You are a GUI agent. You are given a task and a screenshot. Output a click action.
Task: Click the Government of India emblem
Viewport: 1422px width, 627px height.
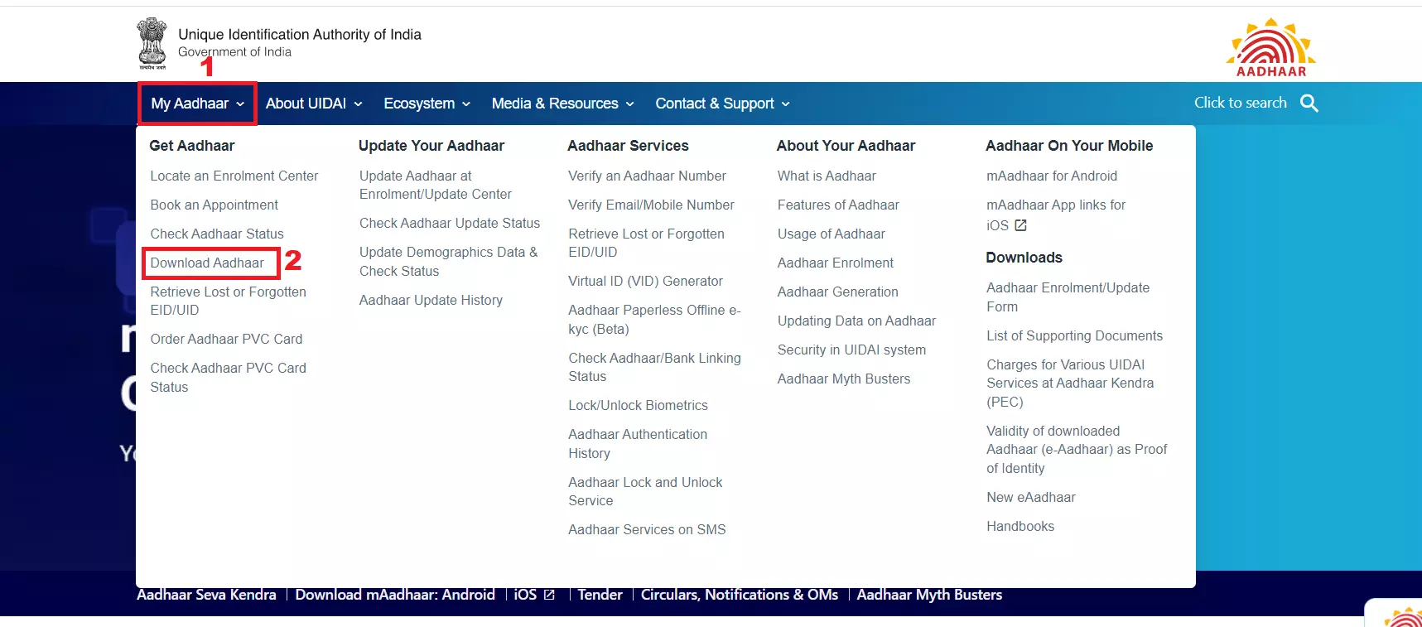(152, 43)
